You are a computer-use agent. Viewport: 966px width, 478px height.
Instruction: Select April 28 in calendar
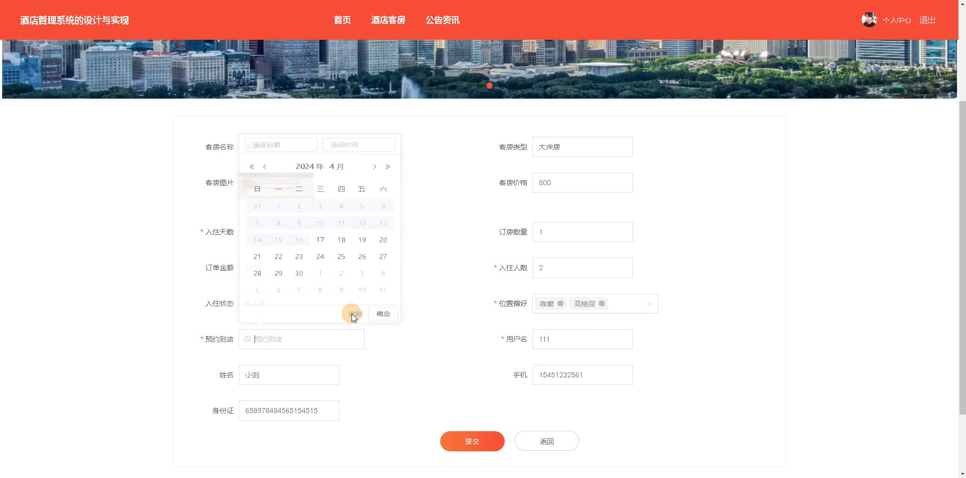(x=257, y=273)
